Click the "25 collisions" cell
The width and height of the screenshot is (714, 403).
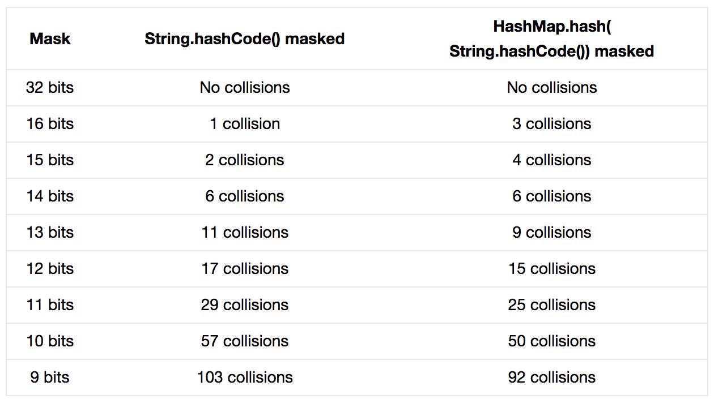coord(551,305)
